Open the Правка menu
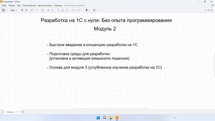215x121 pixels. 12,5
